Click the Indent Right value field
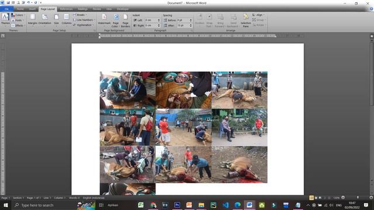This screenshot has height=210, width=374. coord(151,25)
